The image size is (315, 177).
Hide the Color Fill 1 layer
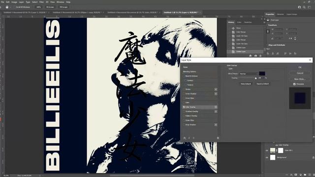(267, 150)
